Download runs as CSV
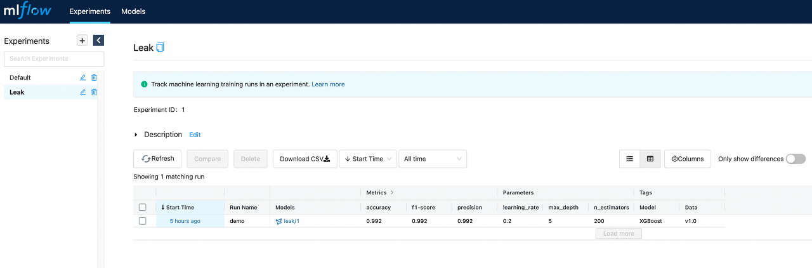 point(304,159)
